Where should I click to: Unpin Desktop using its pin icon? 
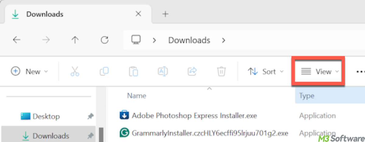[x=90, y=116]
